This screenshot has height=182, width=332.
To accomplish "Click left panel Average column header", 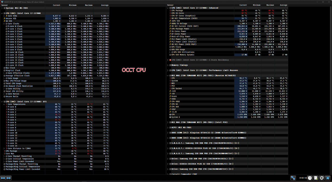I will (x=101, y=5).
